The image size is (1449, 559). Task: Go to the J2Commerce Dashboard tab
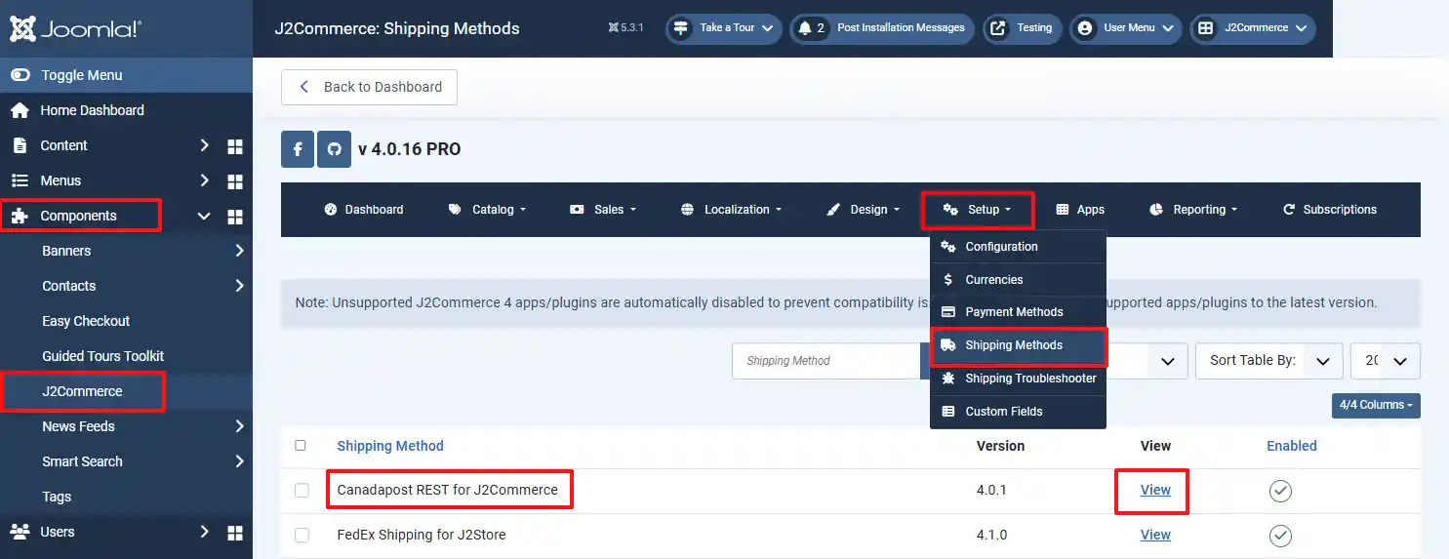363,210
